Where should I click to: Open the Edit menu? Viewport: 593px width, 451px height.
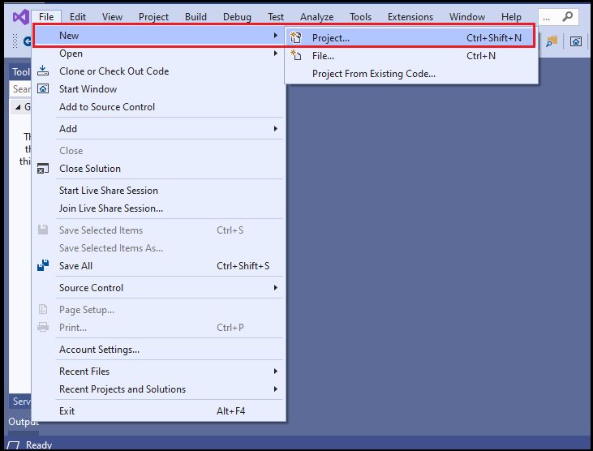[78, 17]
